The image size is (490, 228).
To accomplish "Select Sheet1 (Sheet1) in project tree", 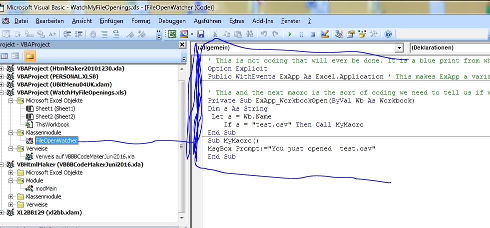I will pos(55,108).
